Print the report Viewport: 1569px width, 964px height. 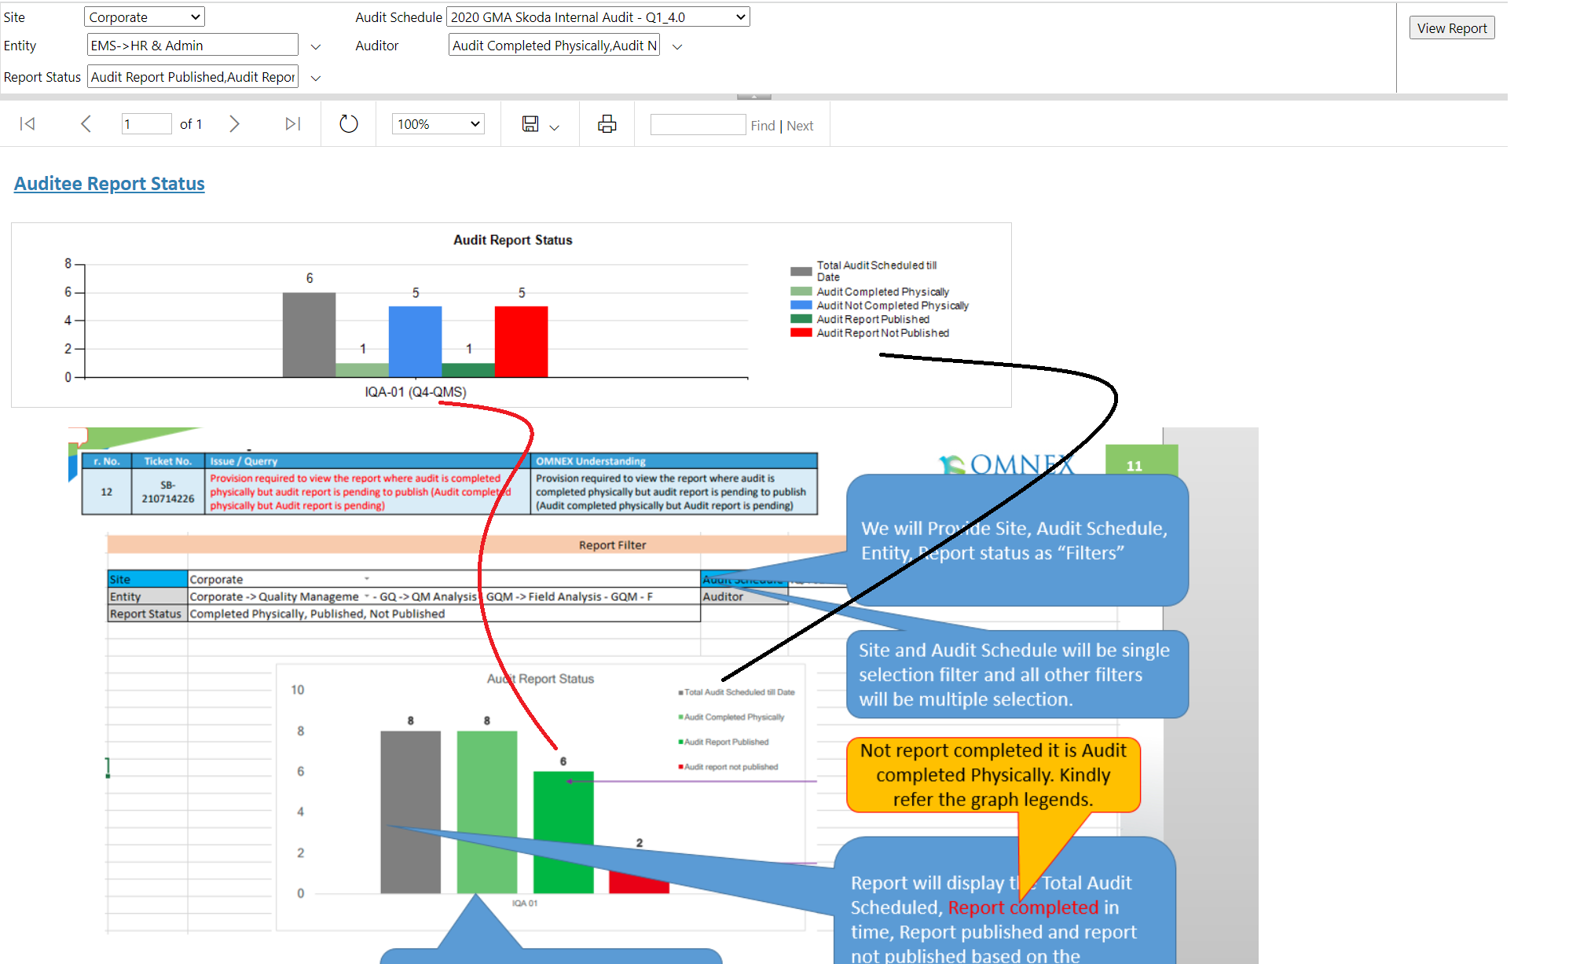click(607, 123)
